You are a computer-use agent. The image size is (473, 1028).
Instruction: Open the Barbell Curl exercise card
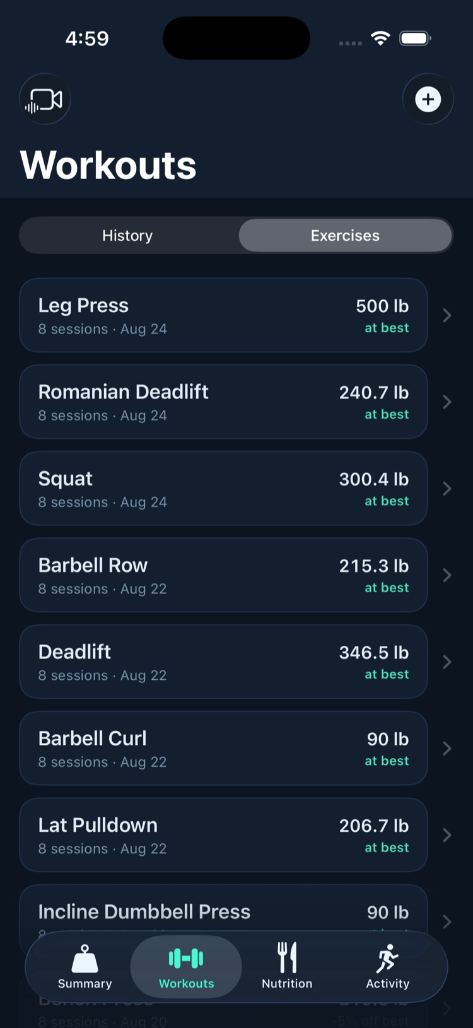pos(223,748)
